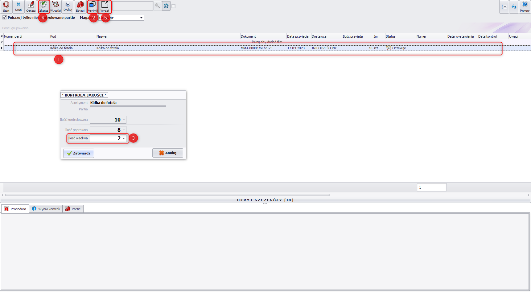This screenshot has height=292, width=531.
Task: Open Pomoc help
Action: (525, 6)
